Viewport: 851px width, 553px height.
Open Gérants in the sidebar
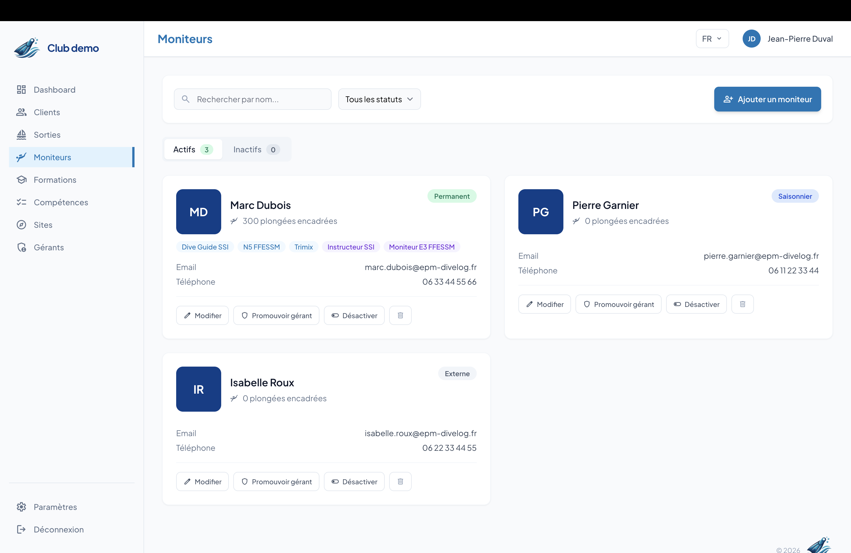pyautogui.click(x=49, y=247)
